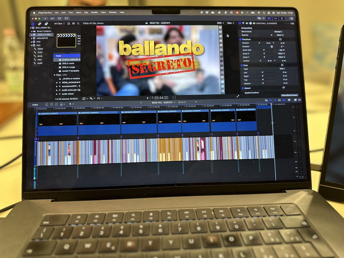Open the Color inspector triangle icon
344x258 pixels.
[243, 23]
